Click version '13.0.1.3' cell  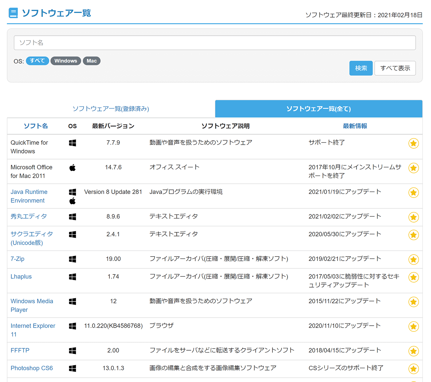(113, 368)
